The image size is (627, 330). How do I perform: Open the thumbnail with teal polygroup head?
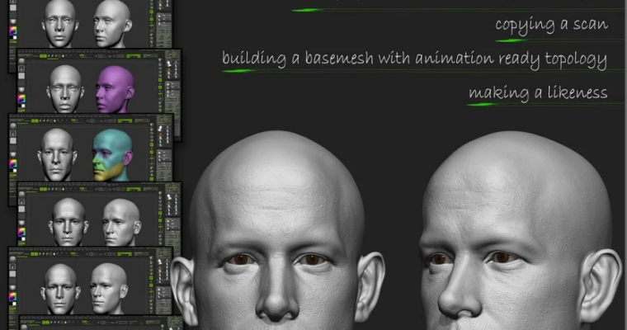(x=91, y=148)
